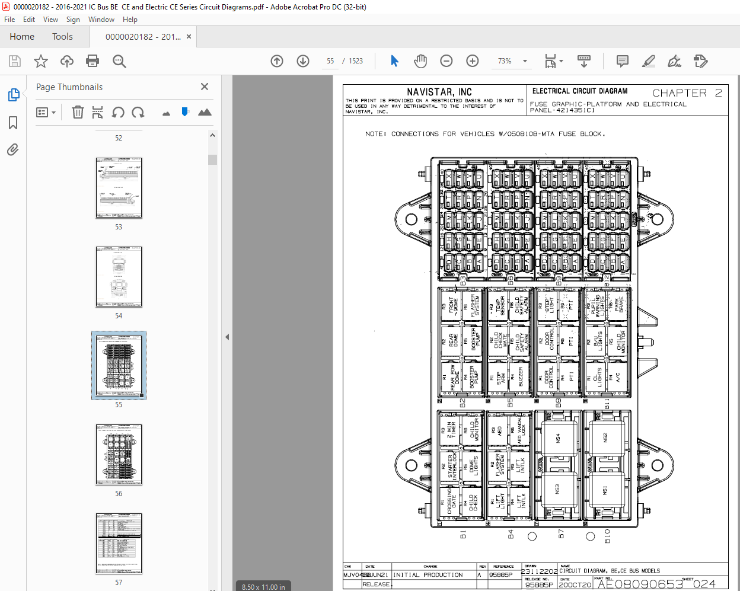Screen dimensions: 740x591
Task: Add the document to starred files
Action: (x=41, y=61)
